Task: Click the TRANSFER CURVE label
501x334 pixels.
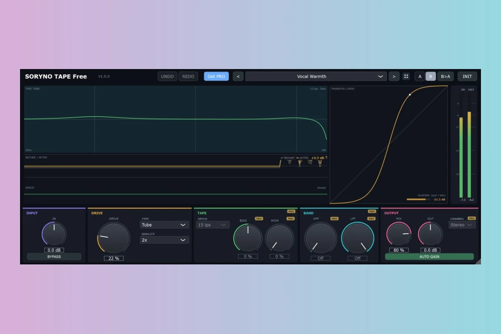Action: point(342,89)
